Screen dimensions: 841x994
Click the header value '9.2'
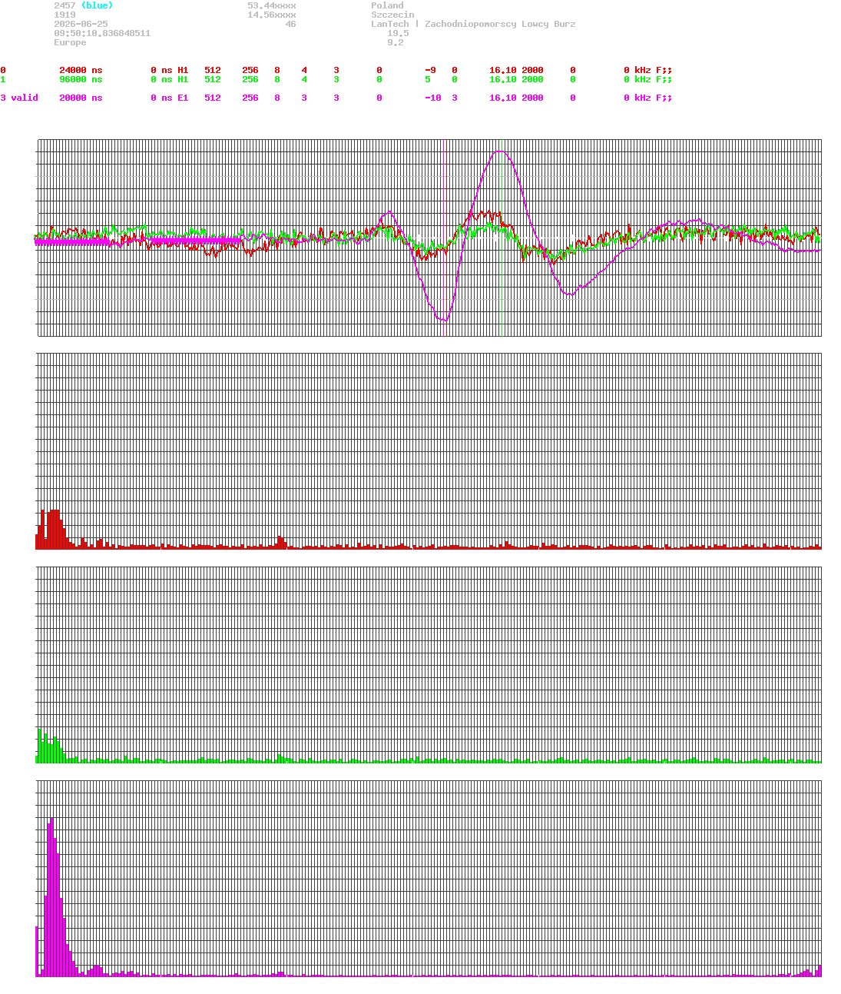tap(395, 42)
